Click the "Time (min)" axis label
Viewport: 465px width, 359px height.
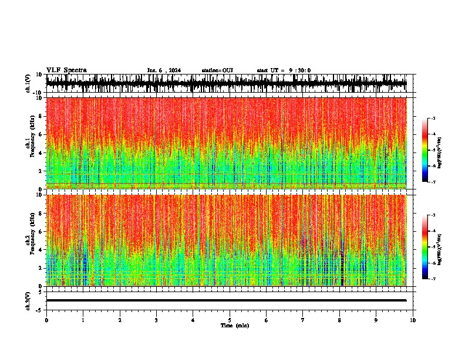(x=235, y=326)
